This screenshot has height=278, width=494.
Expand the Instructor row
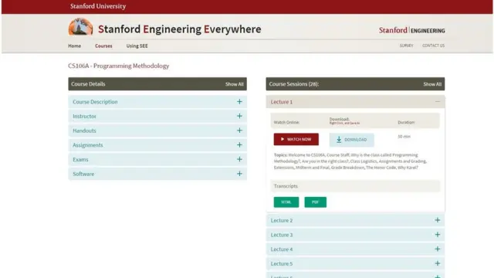(157, 117)
